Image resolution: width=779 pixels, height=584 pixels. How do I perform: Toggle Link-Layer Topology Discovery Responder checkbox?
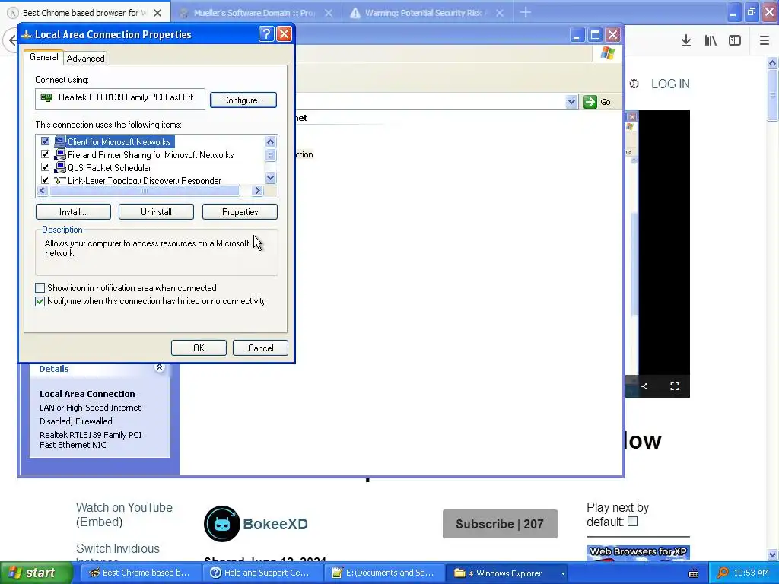45,179
